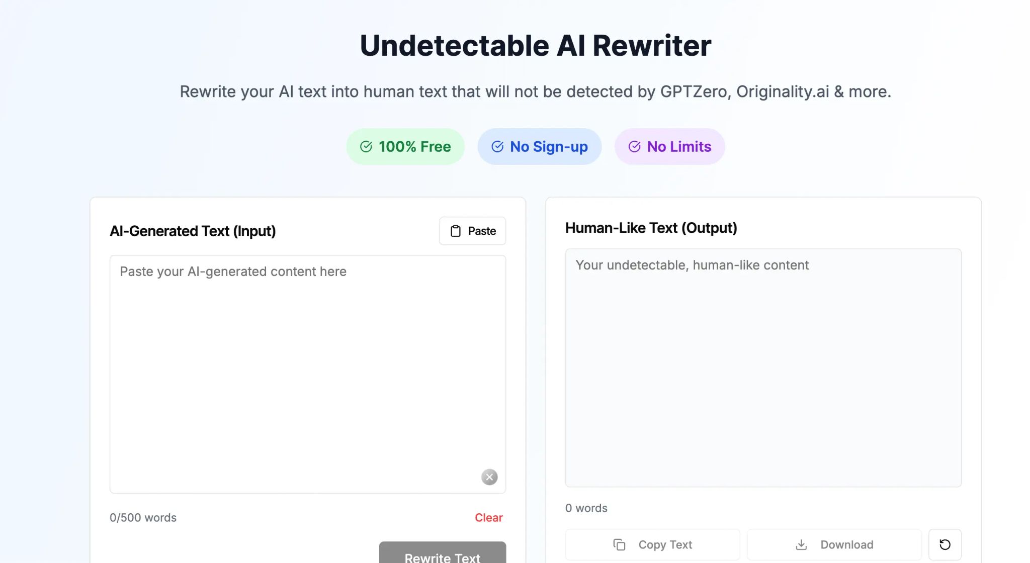Click the clipboard icon in Paste button

455,231
